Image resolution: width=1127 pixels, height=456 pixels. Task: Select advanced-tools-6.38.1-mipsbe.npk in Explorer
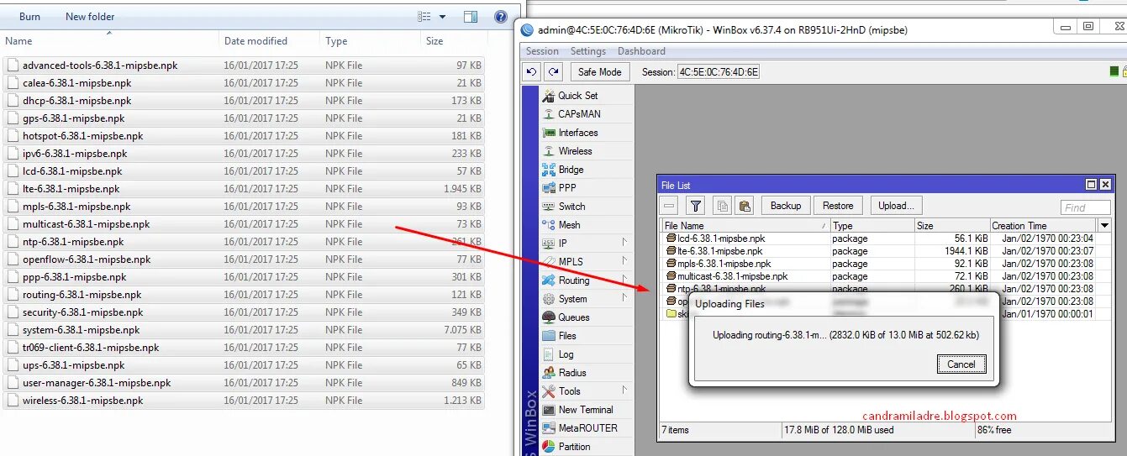click(x=244, y=66)
